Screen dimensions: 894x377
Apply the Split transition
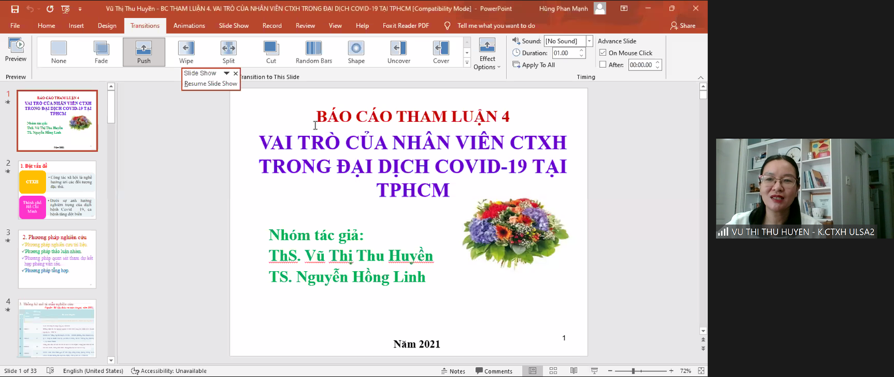point(229,52)
